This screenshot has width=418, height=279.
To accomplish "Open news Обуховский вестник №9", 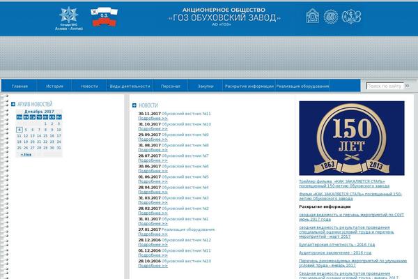I will point(185,135).
